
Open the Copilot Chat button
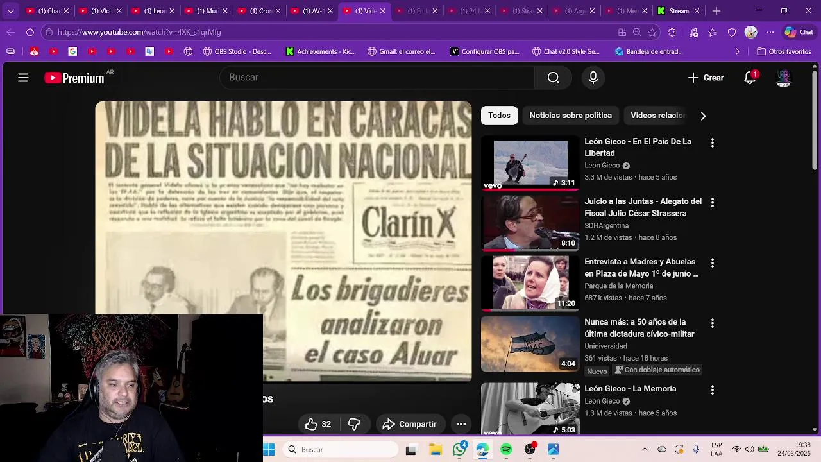[x=799, y=32]
